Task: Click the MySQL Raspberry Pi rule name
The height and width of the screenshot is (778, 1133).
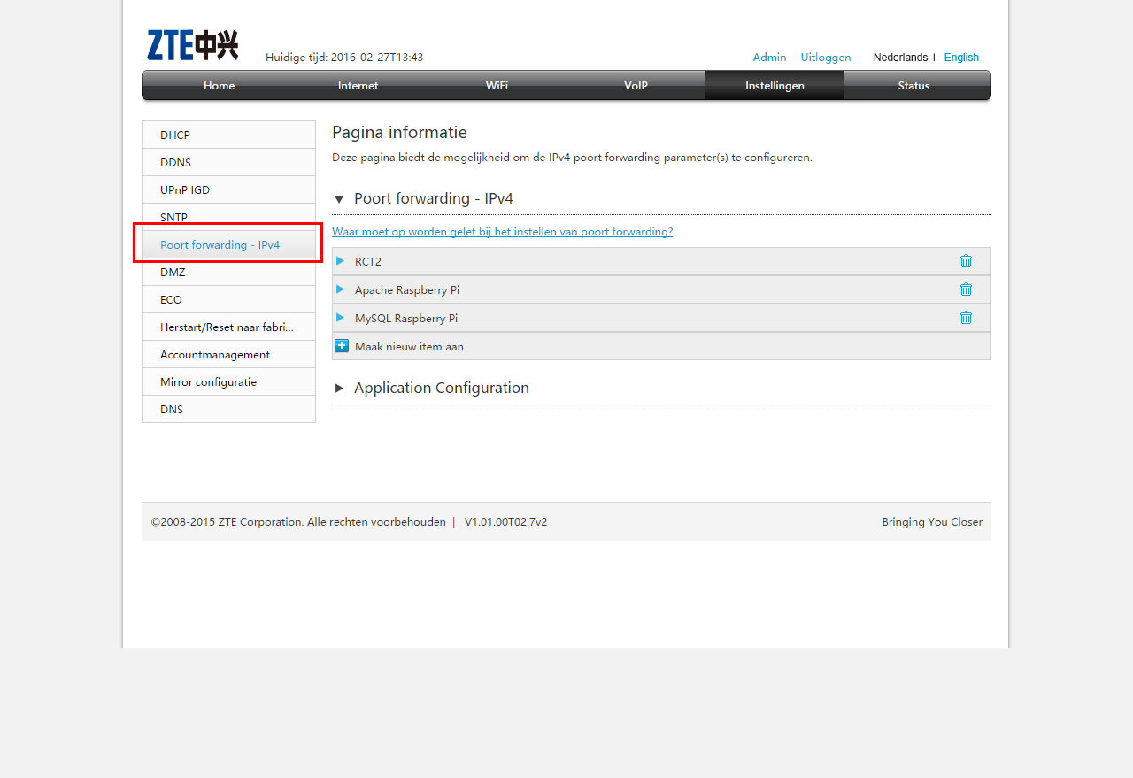Action: (406, 318)
